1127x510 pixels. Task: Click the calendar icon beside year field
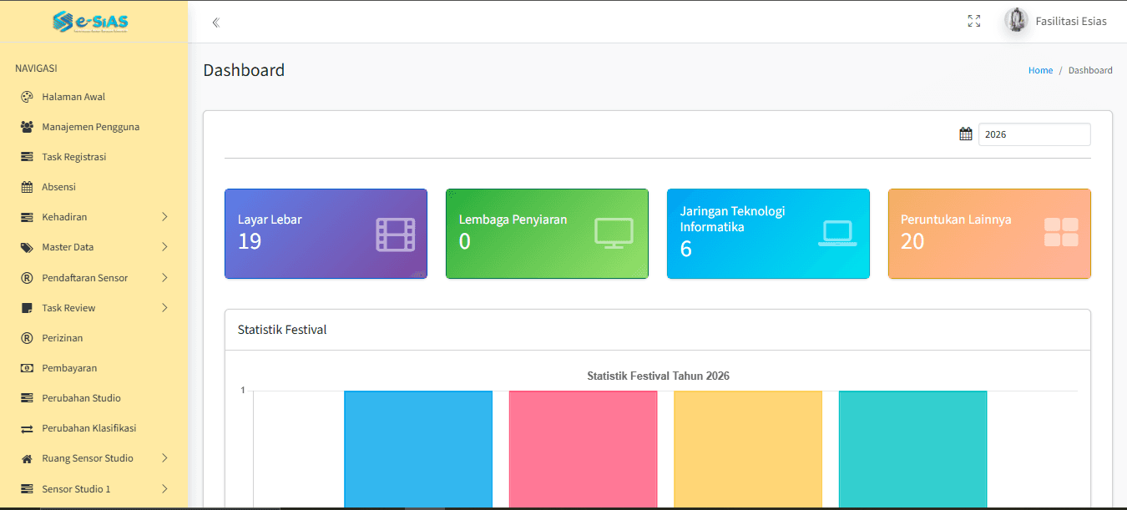point(966,134)
